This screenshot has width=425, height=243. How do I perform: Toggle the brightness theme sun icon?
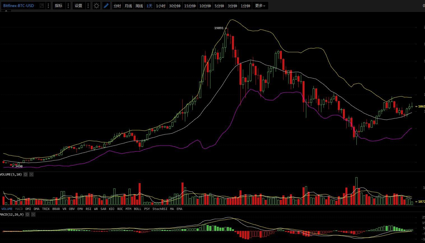96,6
